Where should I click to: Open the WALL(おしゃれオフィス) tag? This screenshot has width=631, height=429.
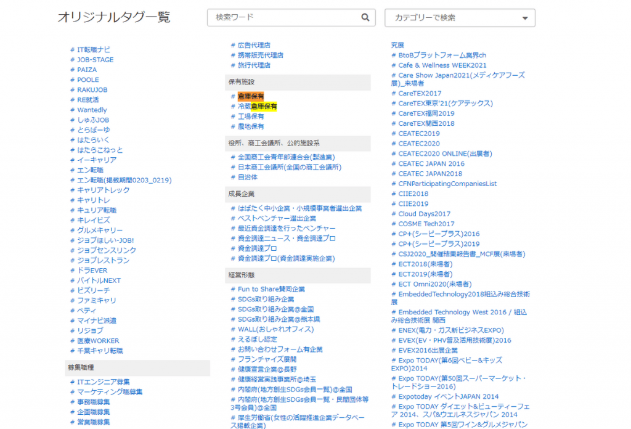[x=275, y=329]
